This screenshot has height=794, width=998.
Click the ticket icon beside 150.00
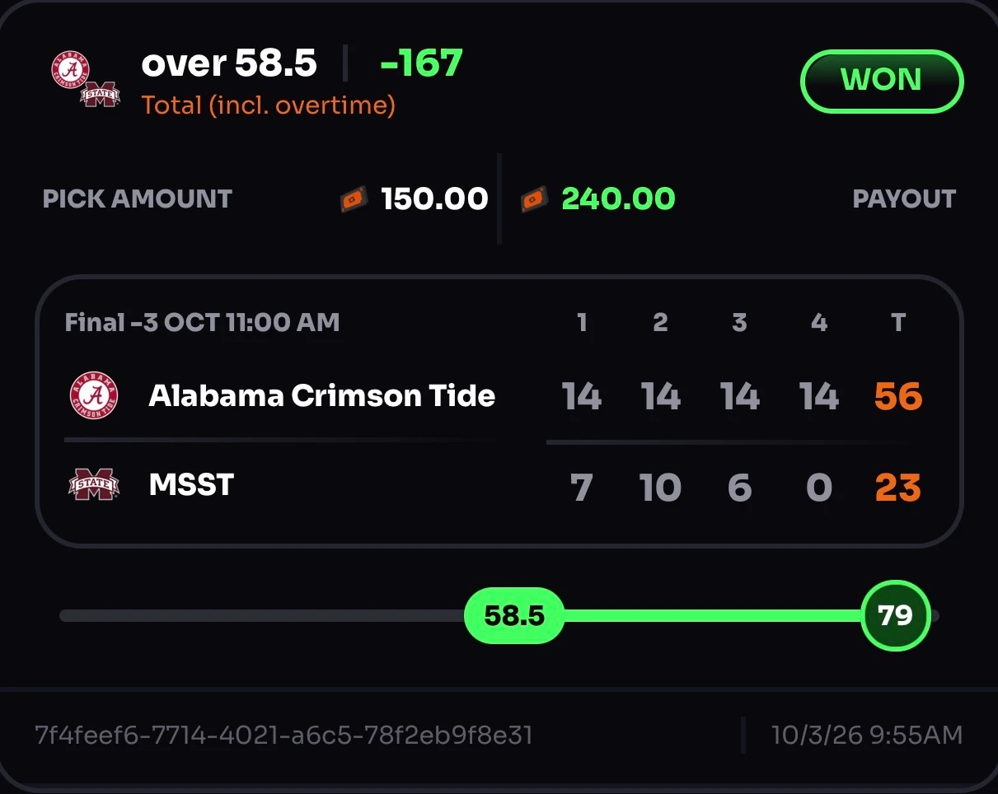coord(354,199)
